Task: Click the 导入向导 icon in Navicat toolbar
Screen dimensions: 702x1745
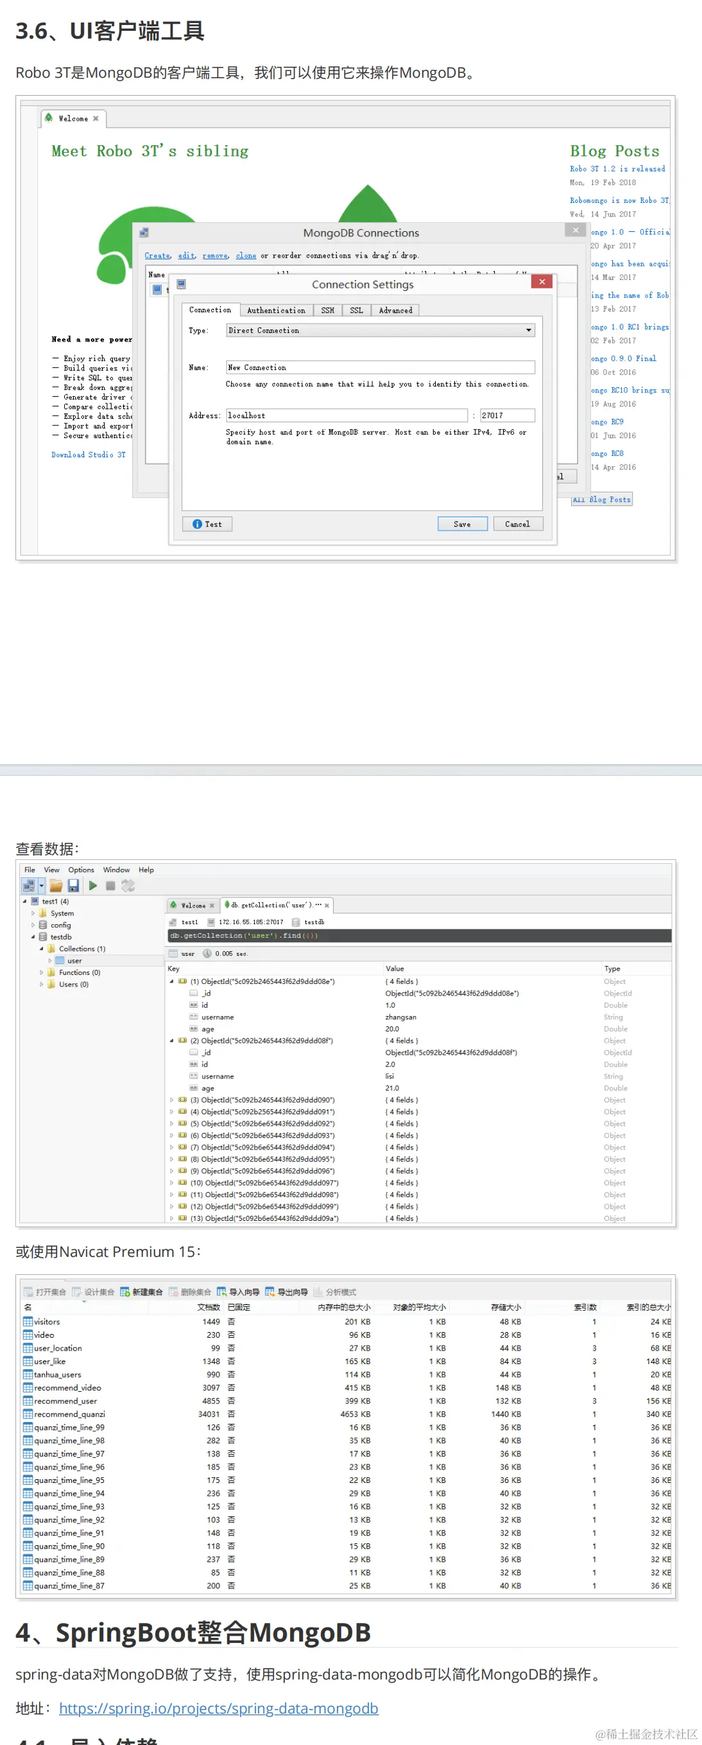Action: pyautogui.click(x=221, y=1292)
